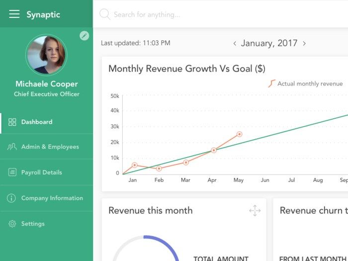Select Dashboard in the sidebar

coord(46,122)
